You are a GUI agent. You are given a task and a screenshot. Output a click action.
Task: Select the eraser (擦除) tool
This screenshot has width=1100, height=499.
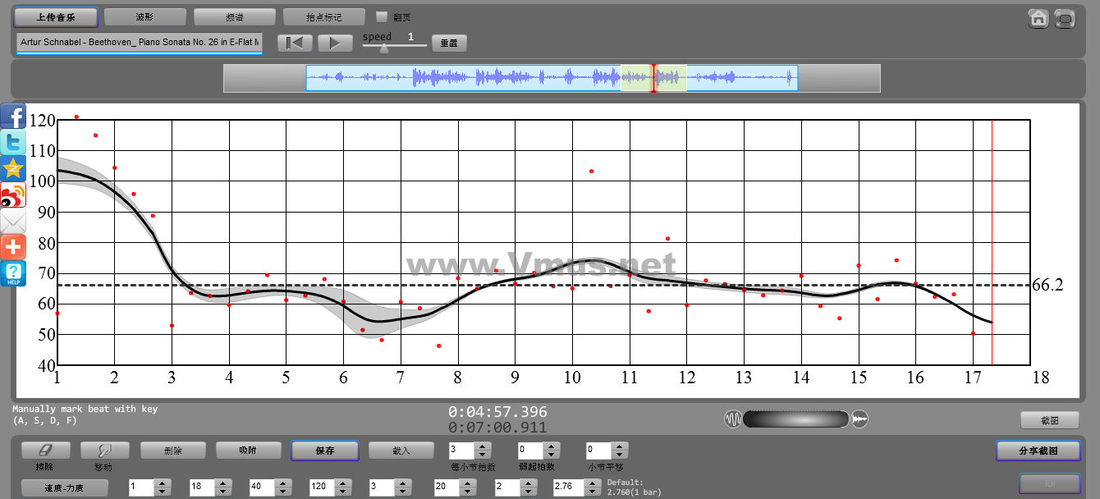pos(45,451)
